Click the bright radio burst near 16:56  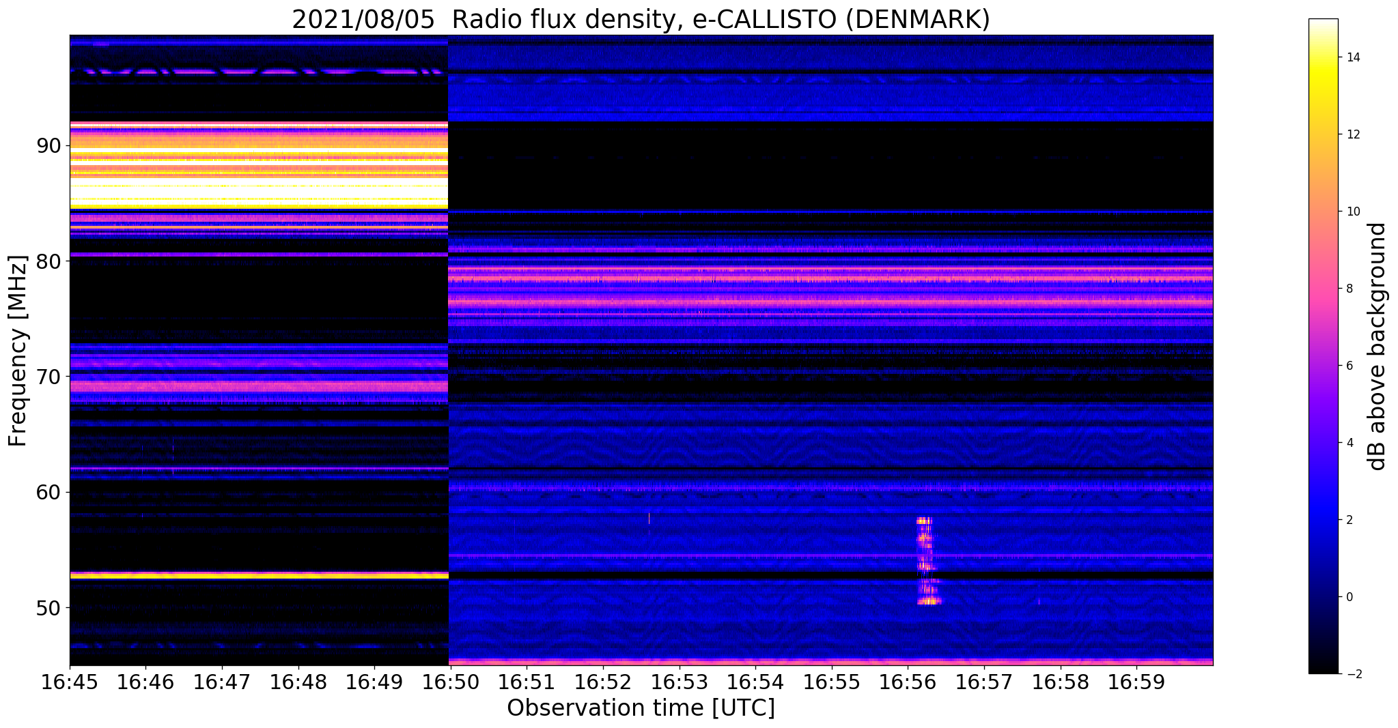pyautogui.click(x=927, y=561)
